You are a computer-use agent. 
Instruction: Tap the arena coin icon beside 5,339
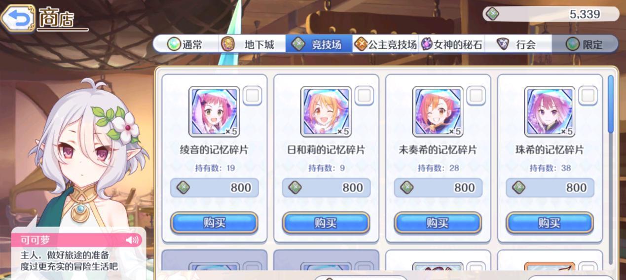point(492,14)
